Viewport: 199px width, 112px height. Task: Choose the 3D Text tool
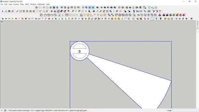tap(89, 11)
